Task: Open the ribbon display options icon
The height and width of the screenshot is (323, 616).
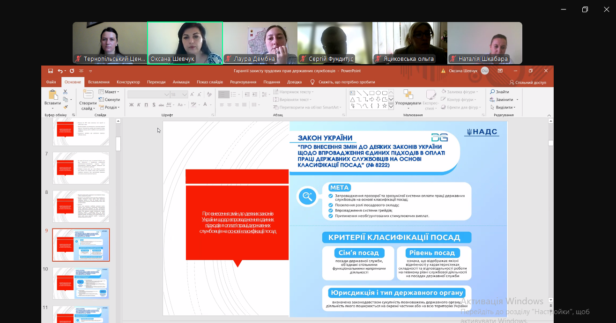Action: click(x=500, y=71)
